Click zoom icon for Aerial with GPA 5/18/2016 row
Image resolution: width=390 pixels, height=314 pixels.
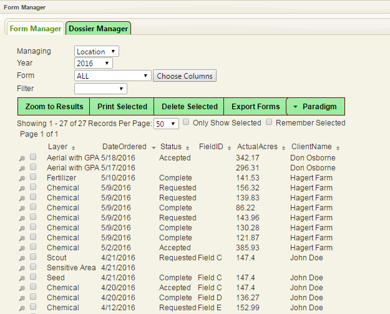(22, 159)
